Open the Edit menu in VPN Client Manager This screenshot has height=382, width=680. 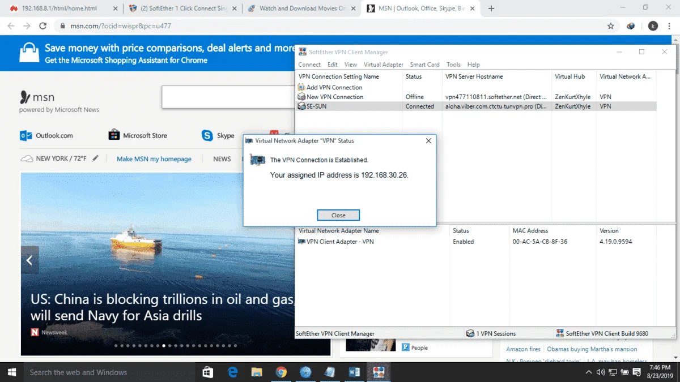(333, 65)
